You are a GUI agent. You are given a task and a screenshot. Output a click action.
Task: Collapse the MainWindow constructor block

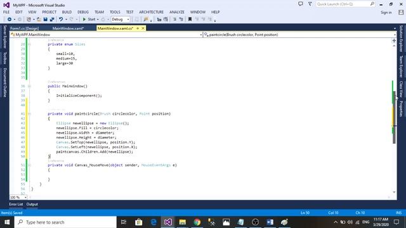point(29,86)
